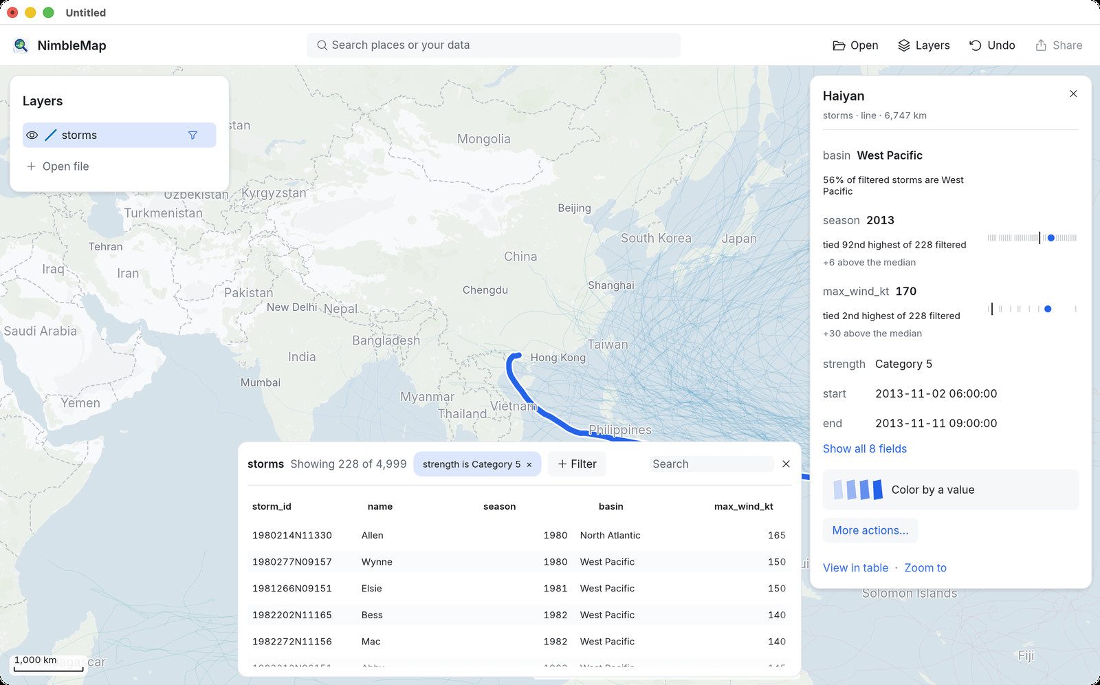Open the storms layer filter icon
The width and height of the screenshot is (1100, 685).
point(192,135)
